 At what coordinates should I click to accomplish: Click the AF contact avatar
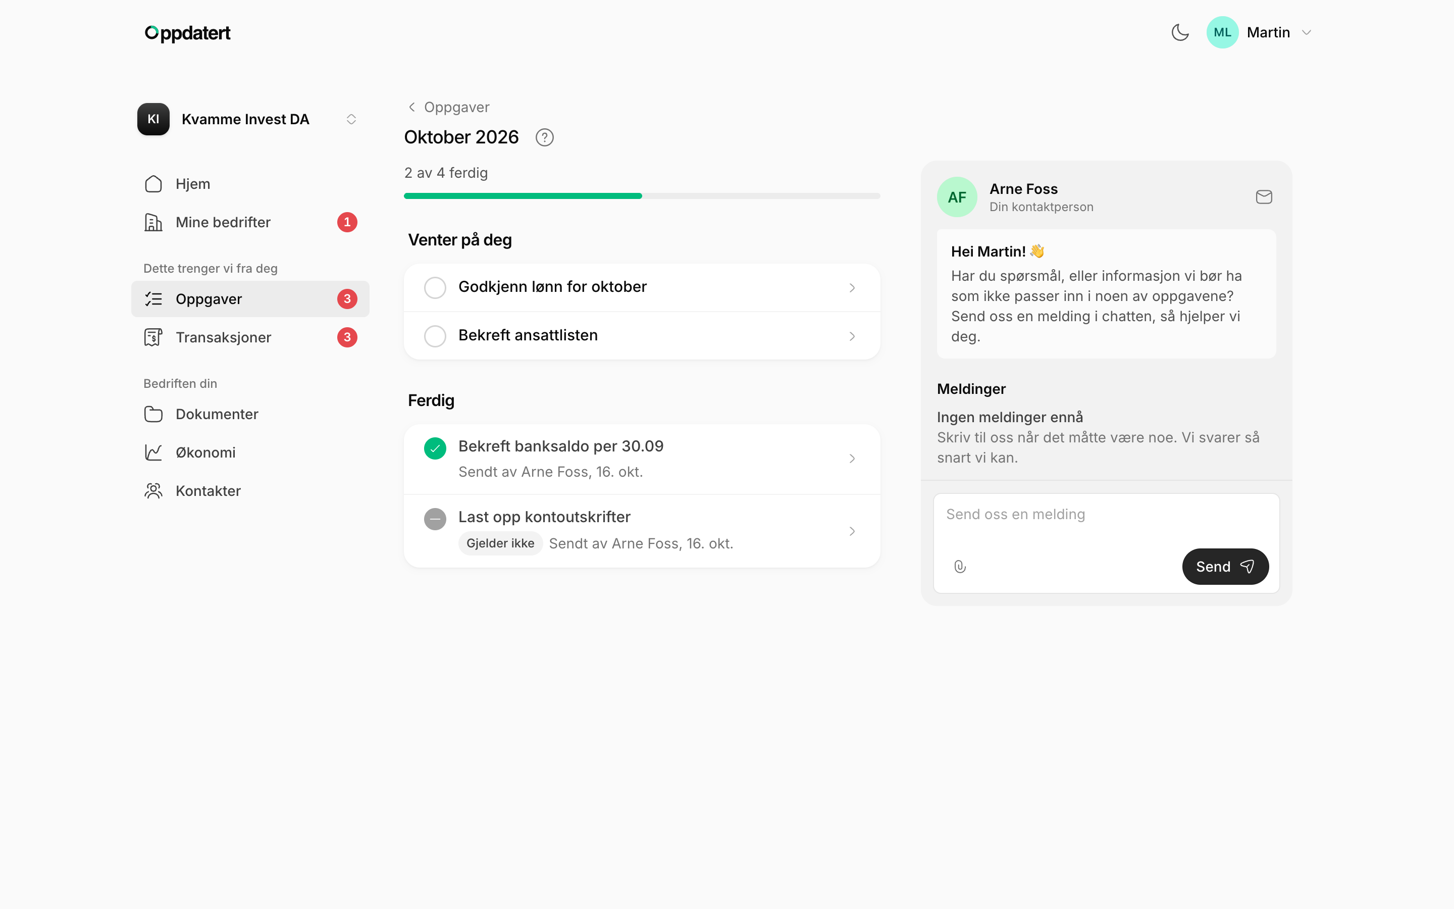click(x=957, y=196)
